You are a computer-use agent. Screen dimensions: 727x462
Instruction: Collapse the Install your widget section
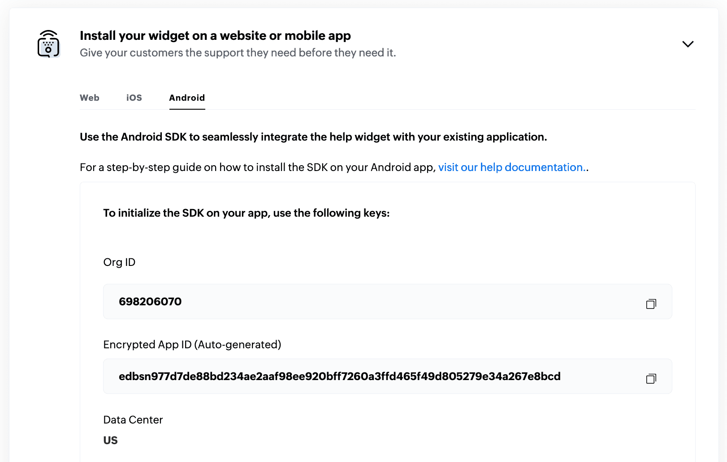pos(688,44)
